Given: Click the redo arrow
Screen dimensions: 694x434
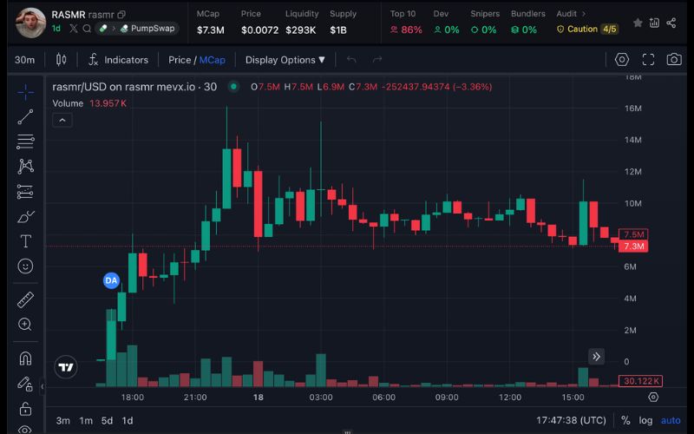Looking at the screenshot, I should [377, 59].
